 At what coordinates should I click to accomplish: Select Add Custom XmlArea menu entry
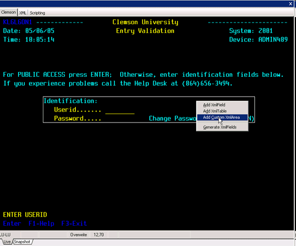coord(222,118)
